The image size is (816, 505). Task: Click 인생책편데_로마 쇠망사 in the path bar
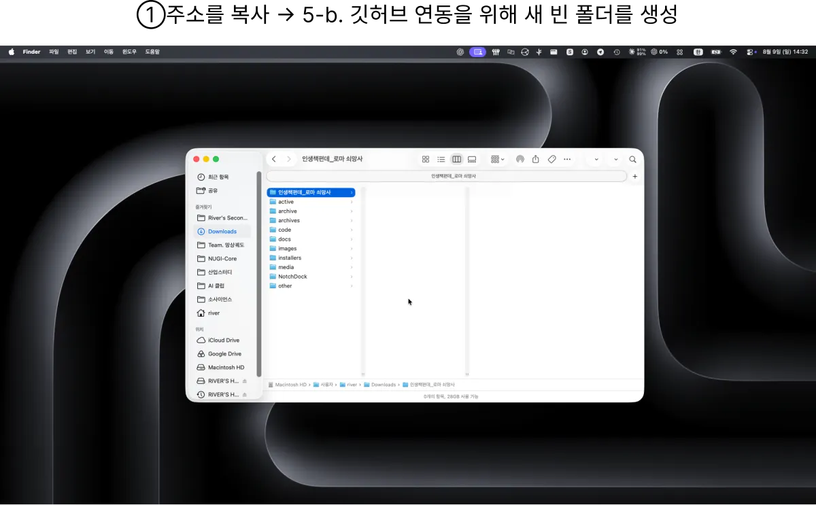click(428, 385)
